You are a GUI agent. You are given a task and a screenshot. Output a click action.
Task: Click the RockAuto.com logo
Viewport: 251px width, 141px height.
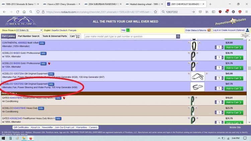click(21, 21)
